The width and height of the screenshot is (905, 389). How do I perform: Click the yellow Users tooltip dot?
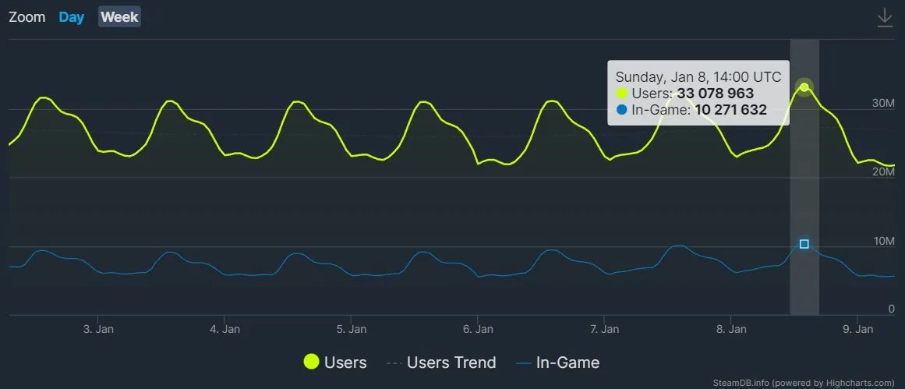pyautogui.click(x=621, y=94)
